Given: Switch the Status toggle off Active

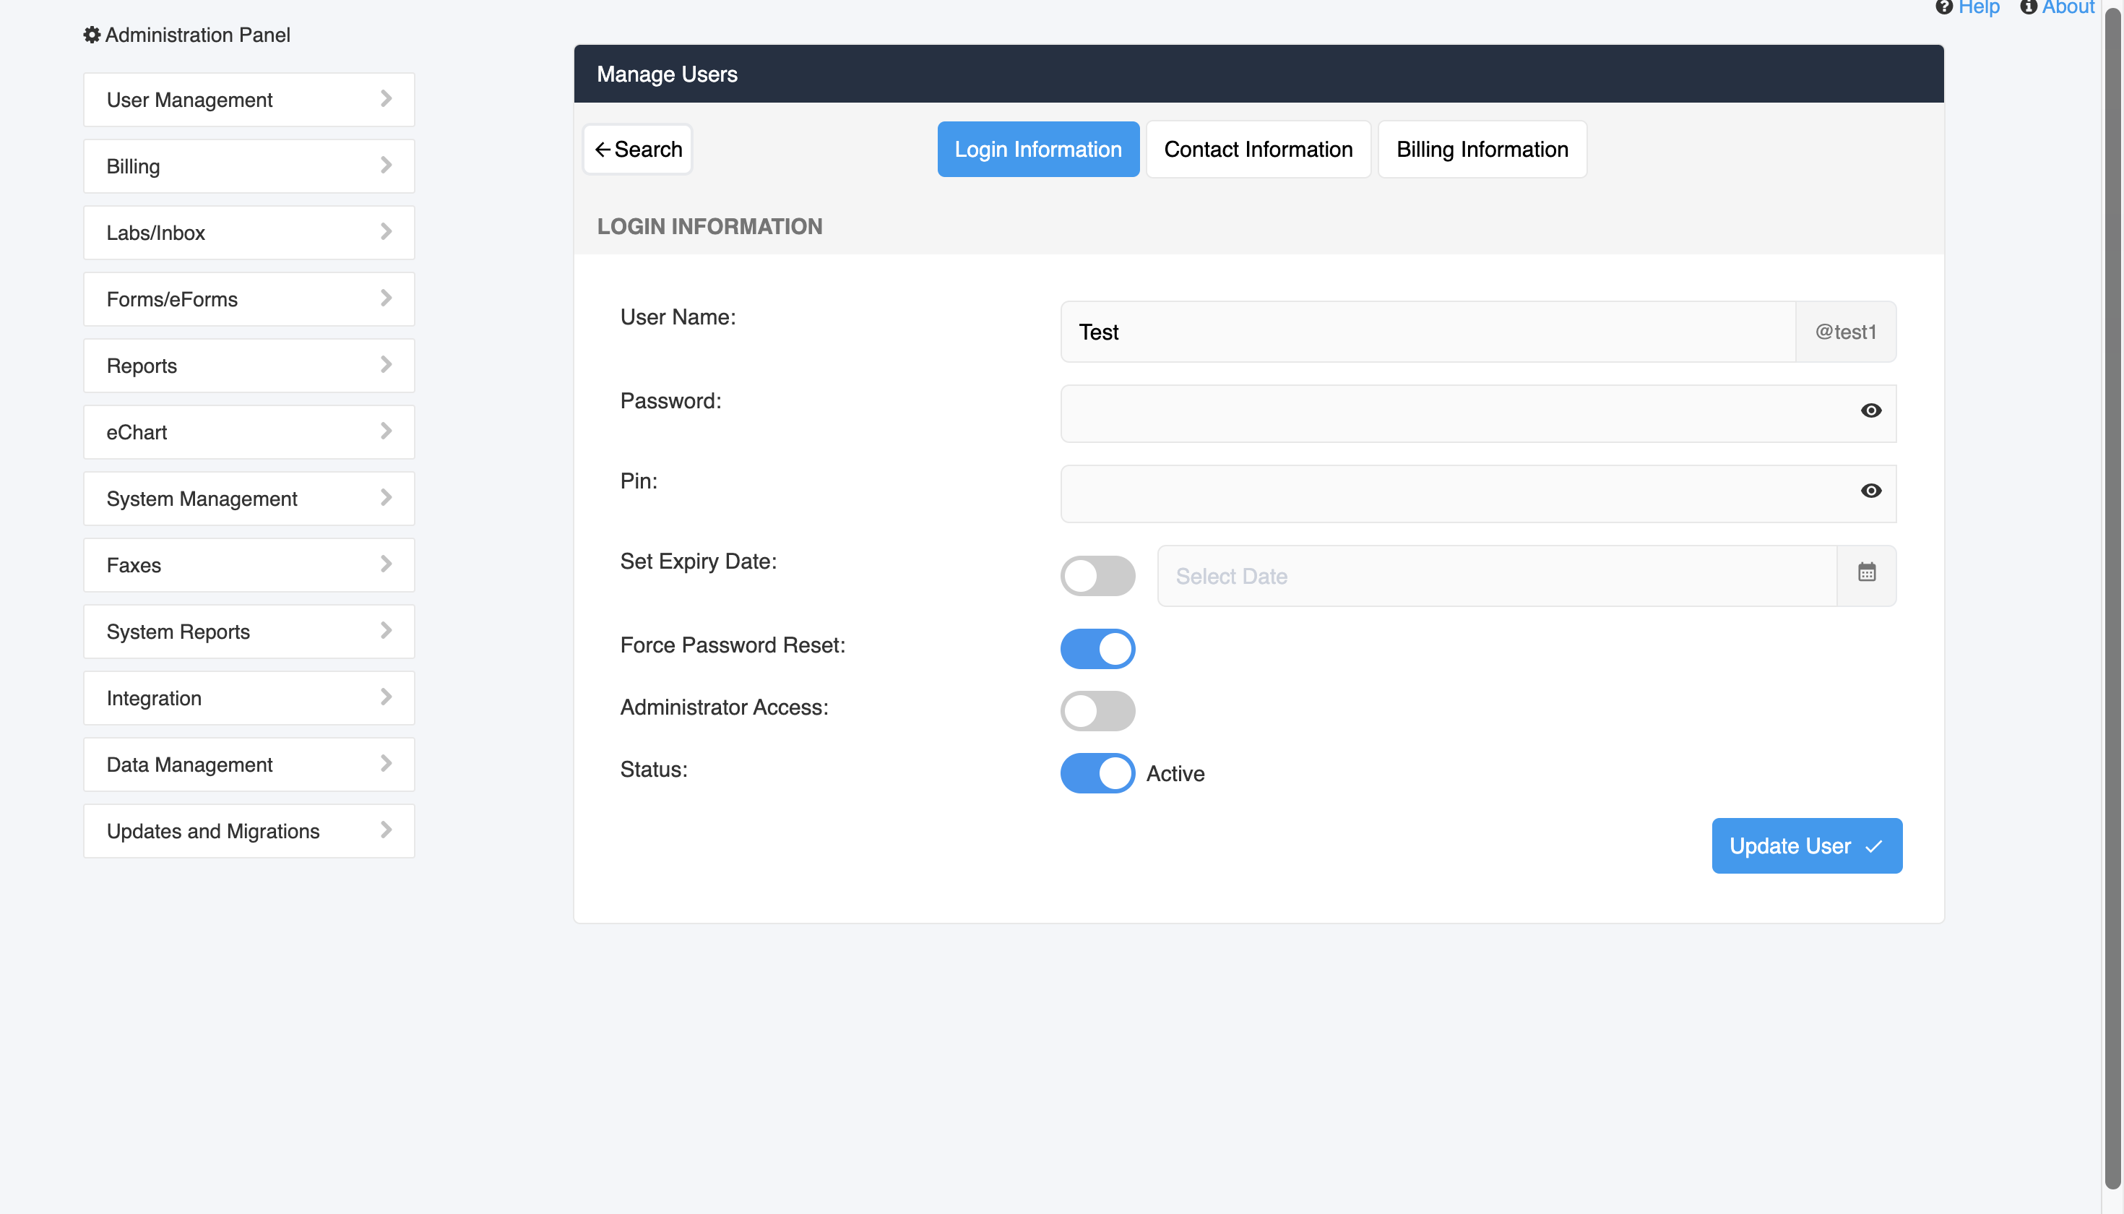Looking at the screenshot, I should pyautogui.click(x=1097, y=774).
